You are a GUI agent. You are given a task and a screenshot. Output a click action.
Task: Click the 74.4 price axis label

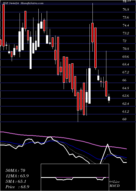pos(126,25)
